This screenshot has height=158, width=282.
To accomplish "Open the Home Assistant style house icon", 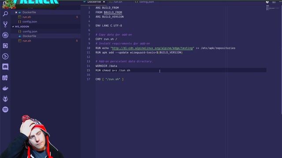I will 5,78.
